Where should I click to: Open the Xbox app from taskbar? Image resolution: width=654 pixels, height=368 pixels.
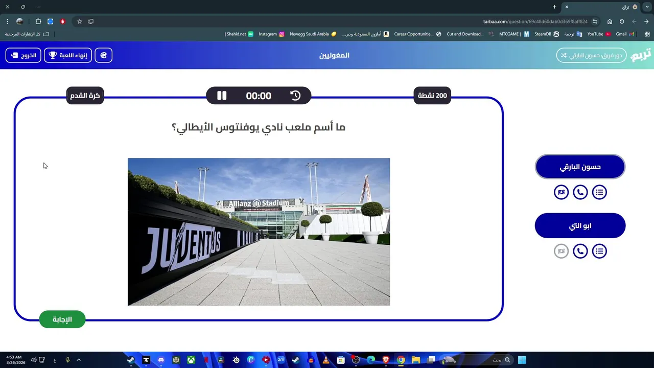(x=191, y=360)
